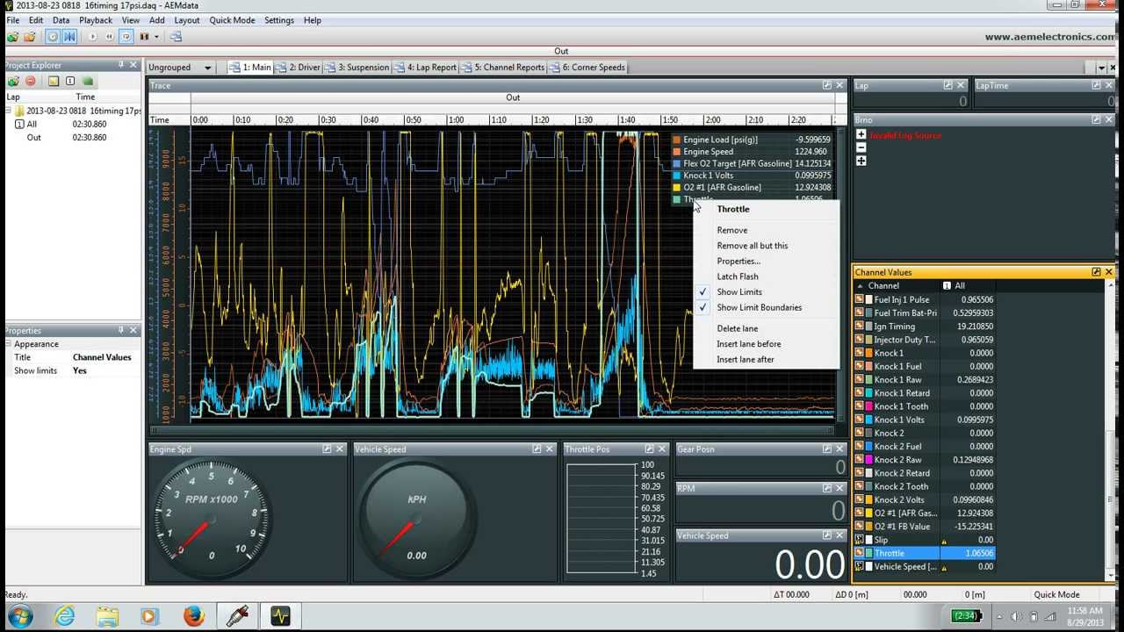Pin the Project Explorer panel
1124x632 pixels.
121,65
